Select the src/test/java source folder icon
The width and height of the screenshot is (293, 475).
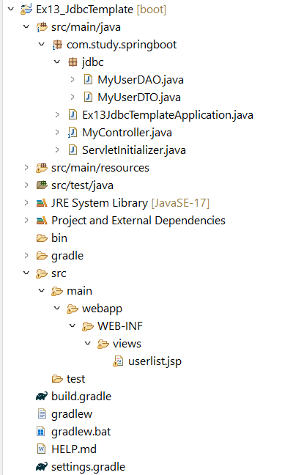42,185
